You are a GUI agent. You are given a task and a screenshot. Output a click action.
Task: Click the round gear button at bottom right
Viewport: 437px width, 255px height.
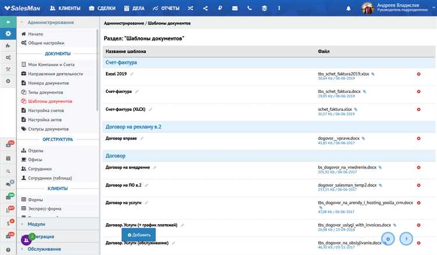389,238
